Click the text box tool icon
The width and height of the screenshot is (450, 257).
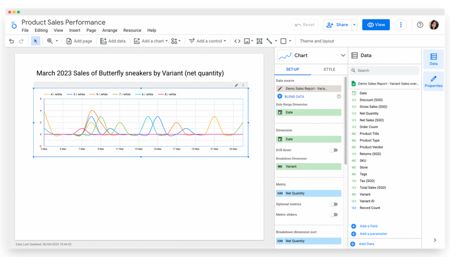(259, 41)
